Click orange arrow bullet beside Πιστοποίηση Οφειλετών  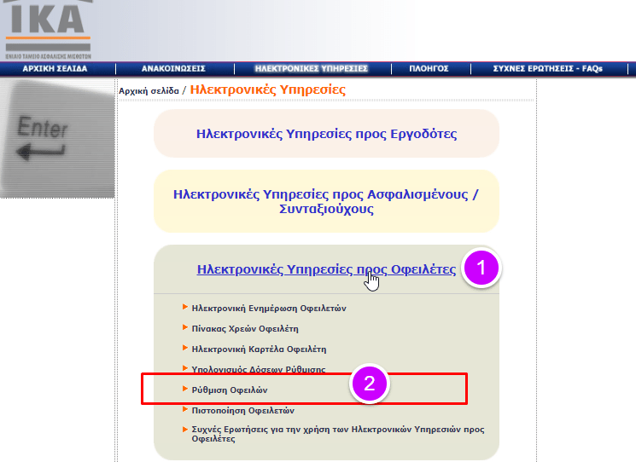coord(185,409)
